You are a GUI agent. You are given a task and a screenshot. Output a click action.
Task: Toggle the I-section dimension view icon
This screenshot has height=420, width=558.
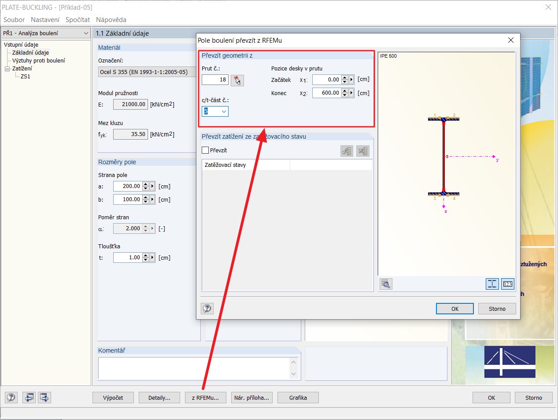coord(492,284)
